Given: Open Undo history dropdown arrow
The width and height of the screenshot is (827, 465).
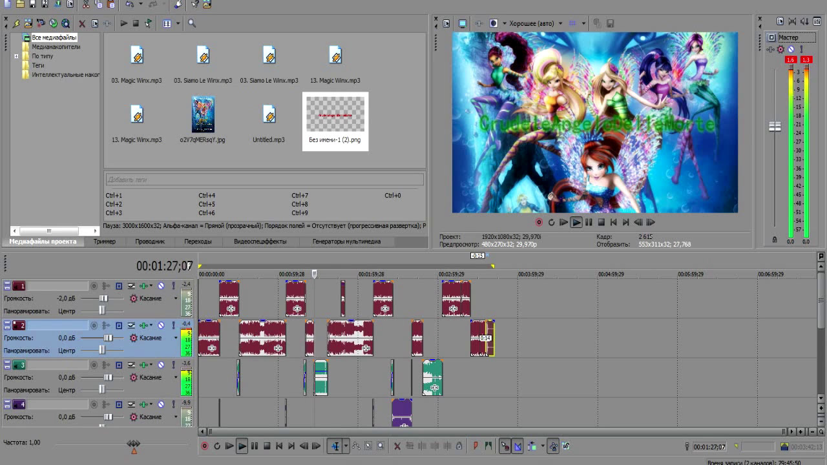Looking at the screenshot, I should click(x=140, y=4).
